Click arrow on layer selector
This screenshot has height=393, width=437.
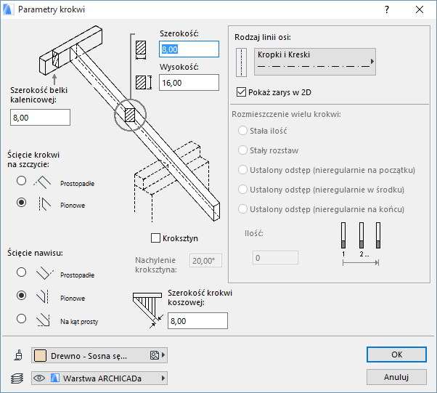163,378
